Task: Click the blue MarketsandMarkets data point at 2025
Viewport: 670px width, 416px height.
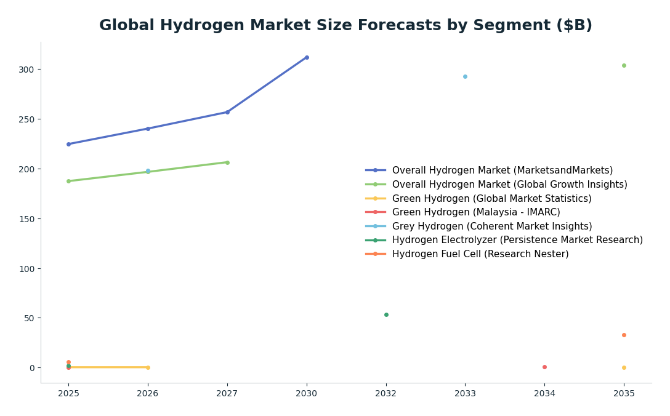Action: coord(69,145)
